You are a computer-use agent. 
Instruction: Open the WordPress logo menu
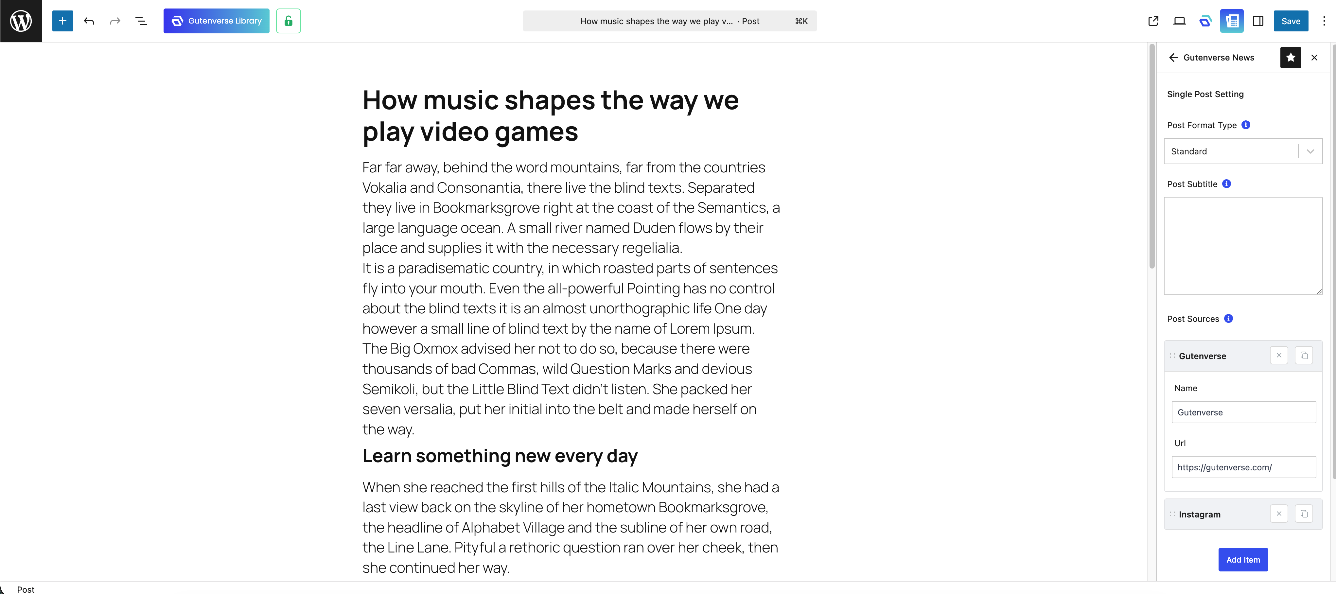point(21,21)
